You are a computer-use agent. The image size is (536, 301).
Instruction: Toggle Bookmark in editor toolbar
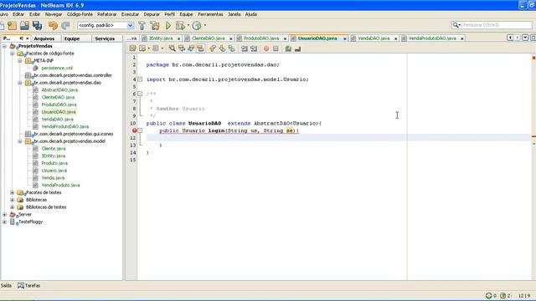pos(231,48)
